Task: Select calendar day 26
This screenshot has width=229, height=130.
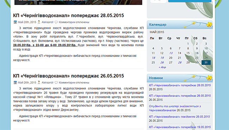Action: [x=162, y=63]
